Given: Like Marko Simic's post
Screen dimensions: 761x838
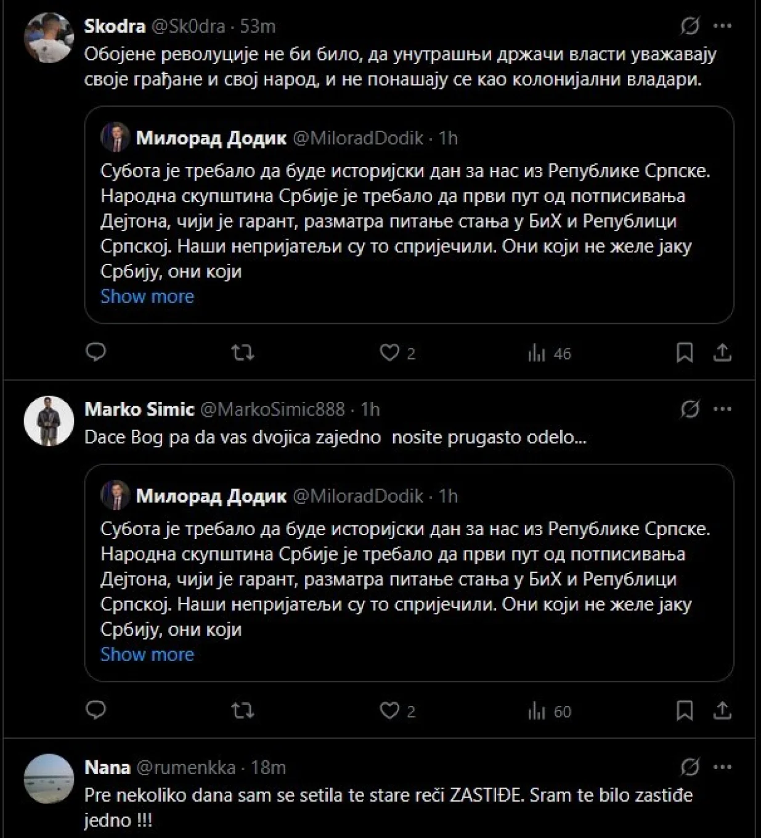Looking at the screenshot, I should click(389, 711).
